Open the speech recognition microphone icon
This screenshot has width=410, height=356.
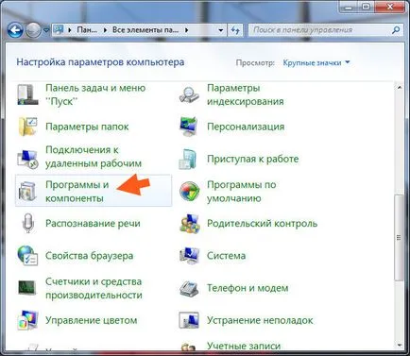point(28,223)
